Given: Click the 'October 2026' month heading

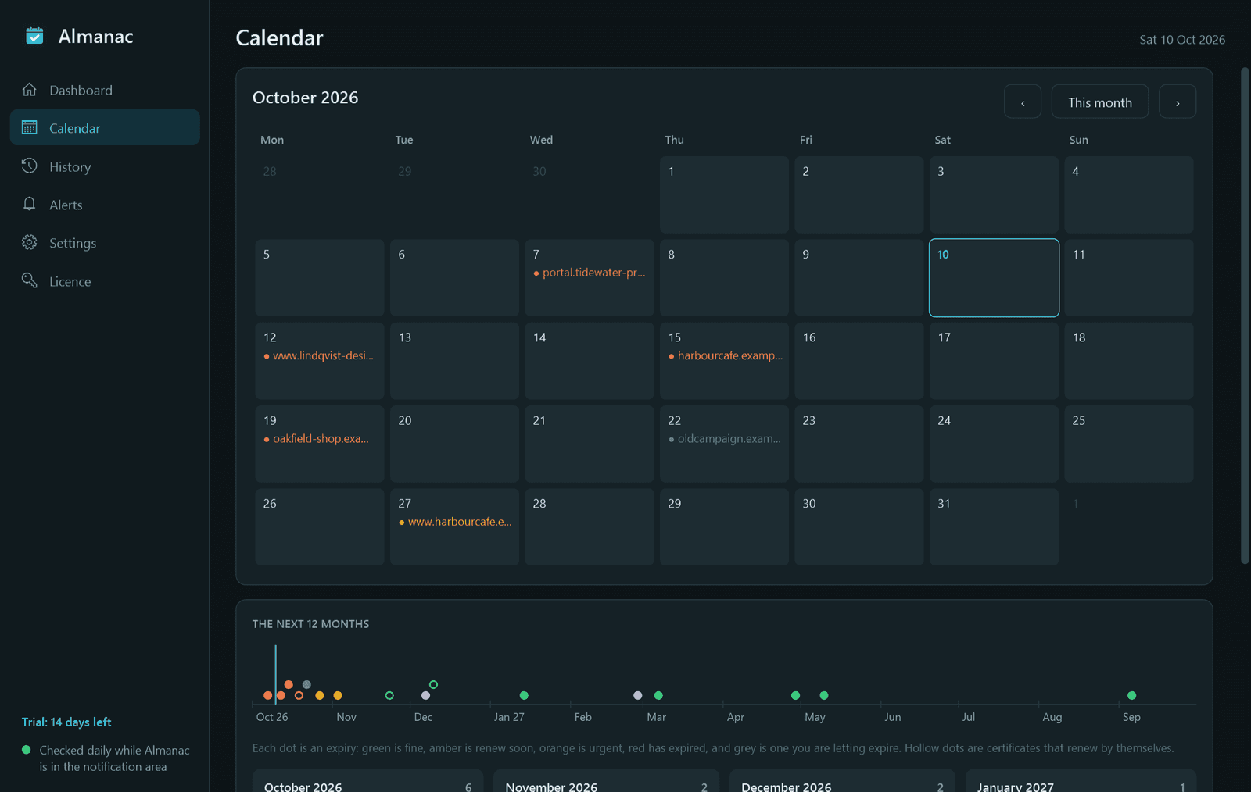Looking at the screenshot, I should coord(305,98).
